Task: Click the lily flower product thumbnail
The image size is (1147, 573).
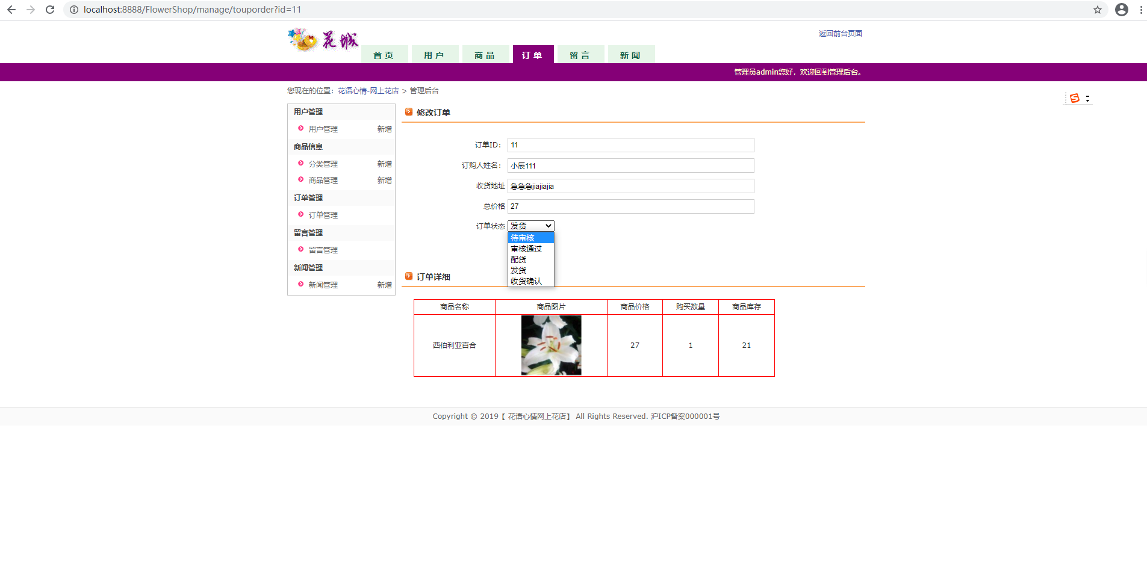Action: click(x=551, y=345)
